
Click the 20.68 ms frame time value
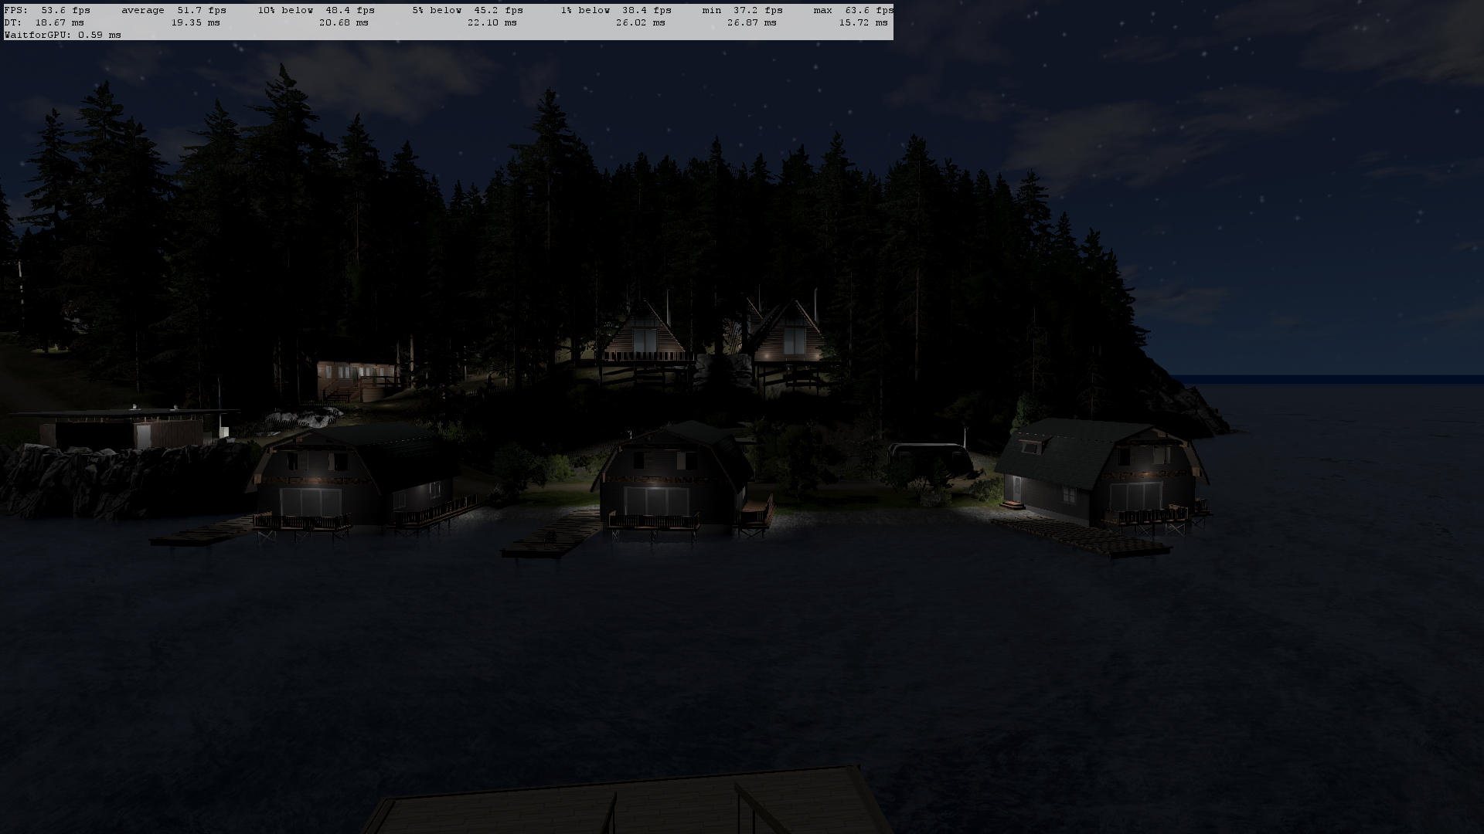pyautogui.click(x=344, y=22)
